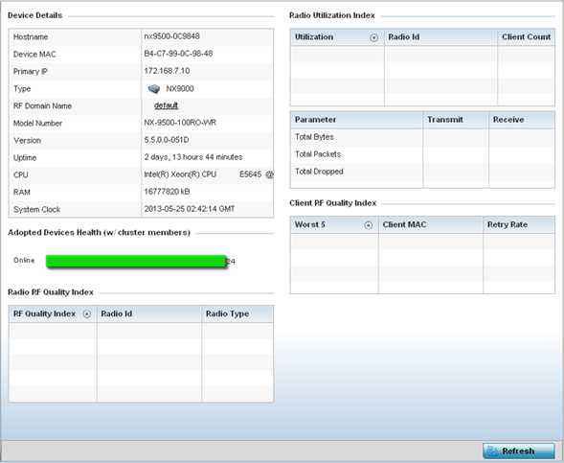Sort by Client MAC column header
Viewport: 564px width, 463px height.
coord(431,225)
